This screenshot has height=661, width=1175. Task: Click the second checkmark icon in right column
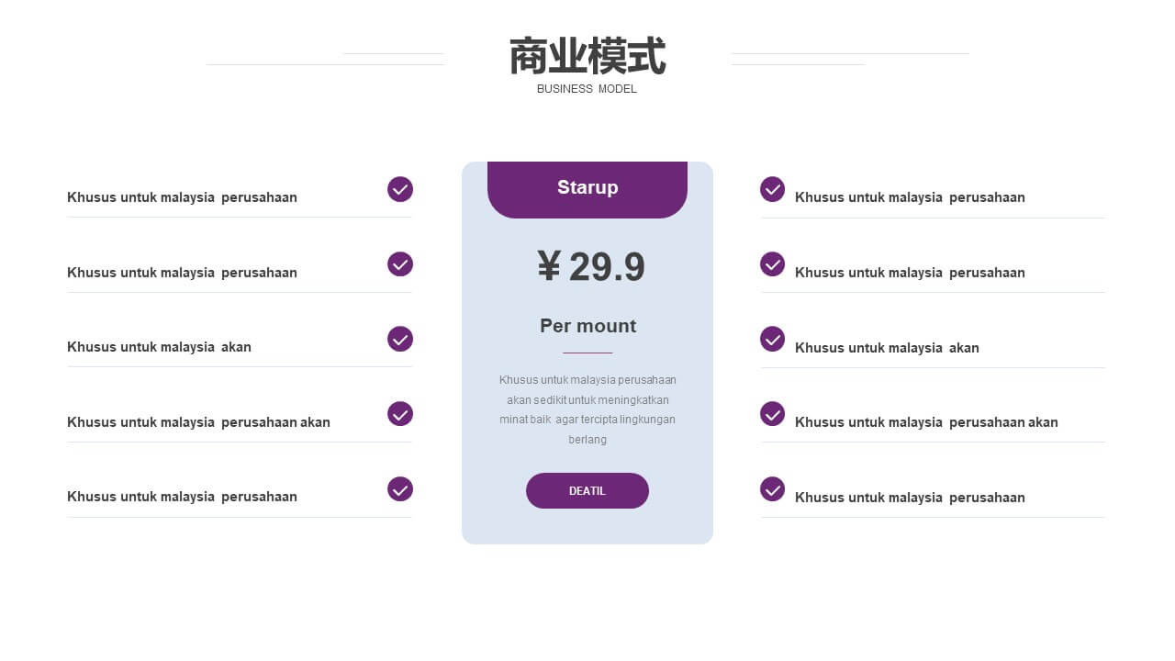point(773,264)
